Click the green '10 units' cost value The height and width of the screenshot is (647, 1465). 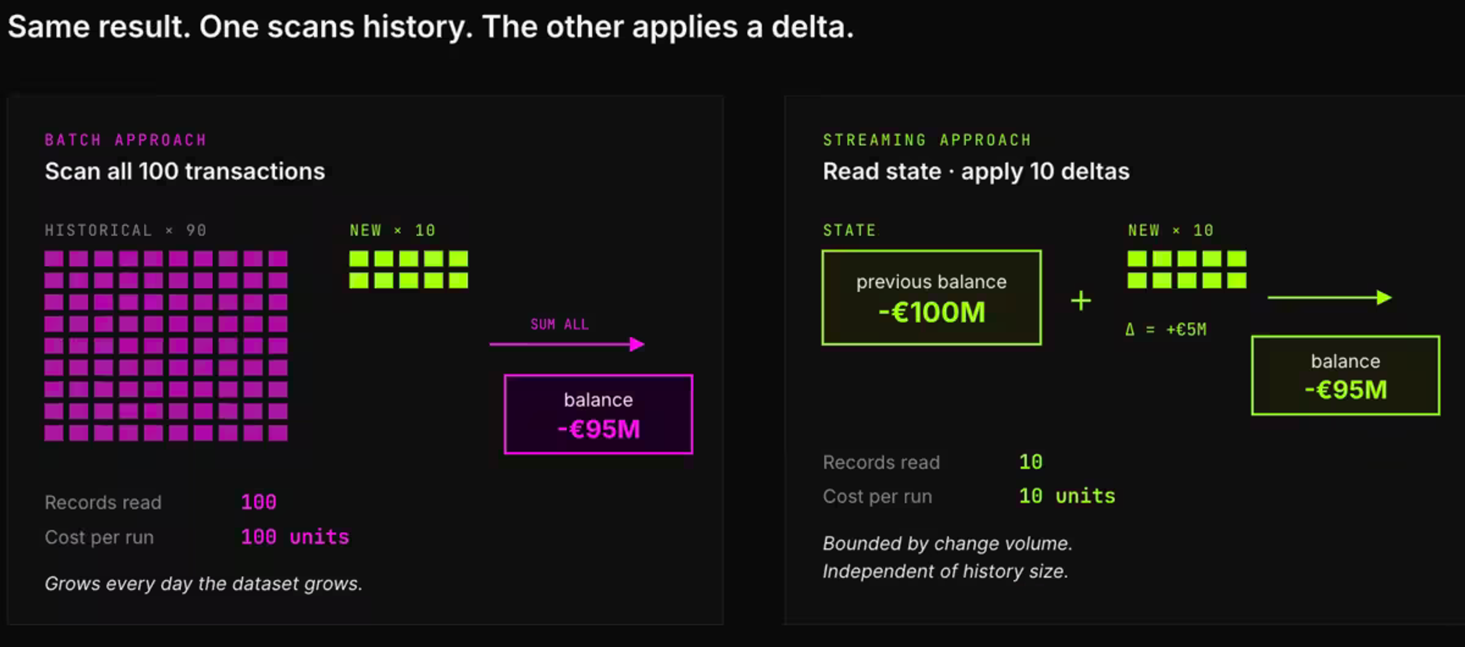[x=1067, y=496]
